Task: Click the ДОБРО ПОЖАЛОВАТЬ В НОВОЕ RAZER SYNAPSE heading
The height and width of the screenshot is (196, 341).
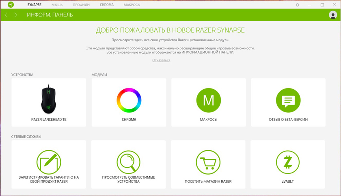Action: [170, 30]
